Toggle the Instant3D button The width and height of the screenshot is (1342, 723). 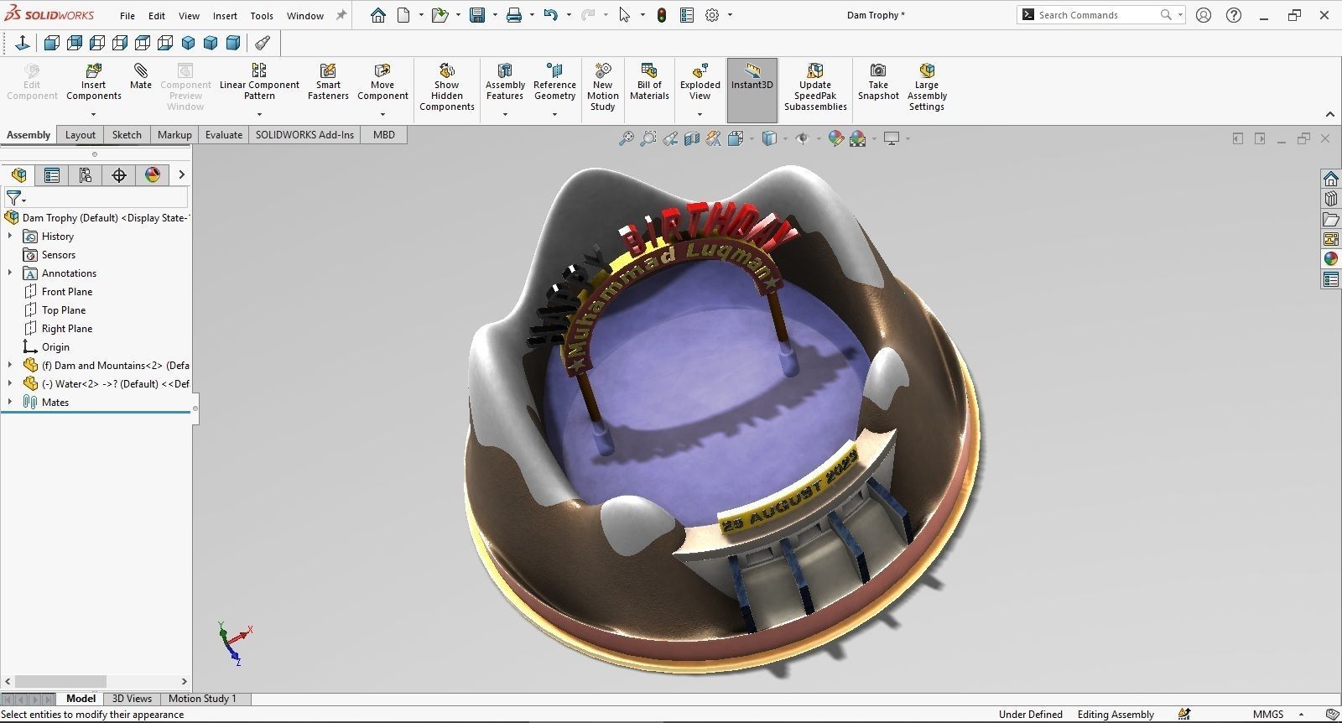pyautogui.click(x=752, y=90)
